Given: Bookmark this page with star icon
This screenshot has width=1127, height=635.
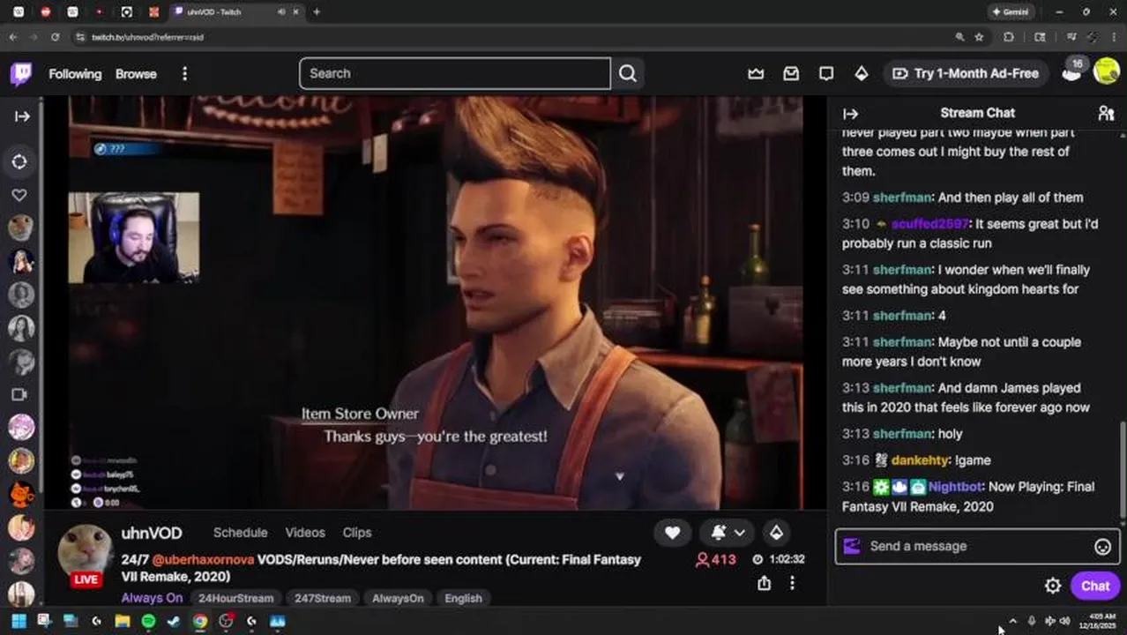Looking at the screenshot, I should point(979,37).
